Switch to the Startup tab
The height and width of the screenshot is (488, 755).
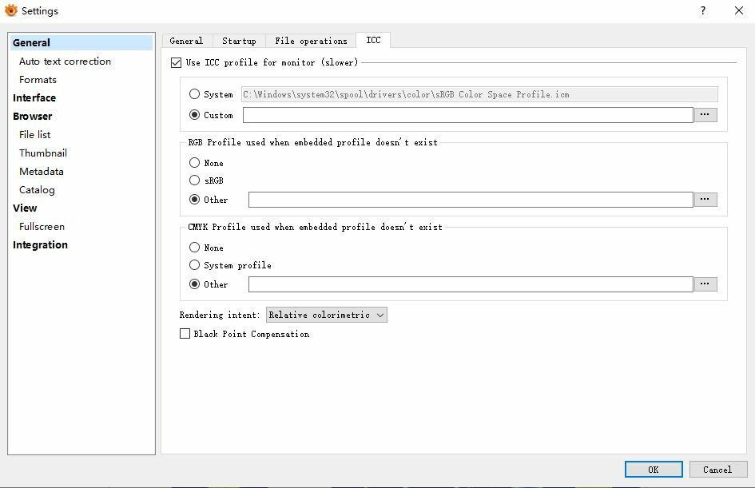239,41
